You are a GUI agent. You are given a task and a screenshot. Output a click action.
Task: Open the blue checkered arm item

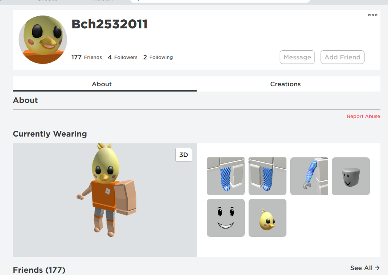coord(309,176)
